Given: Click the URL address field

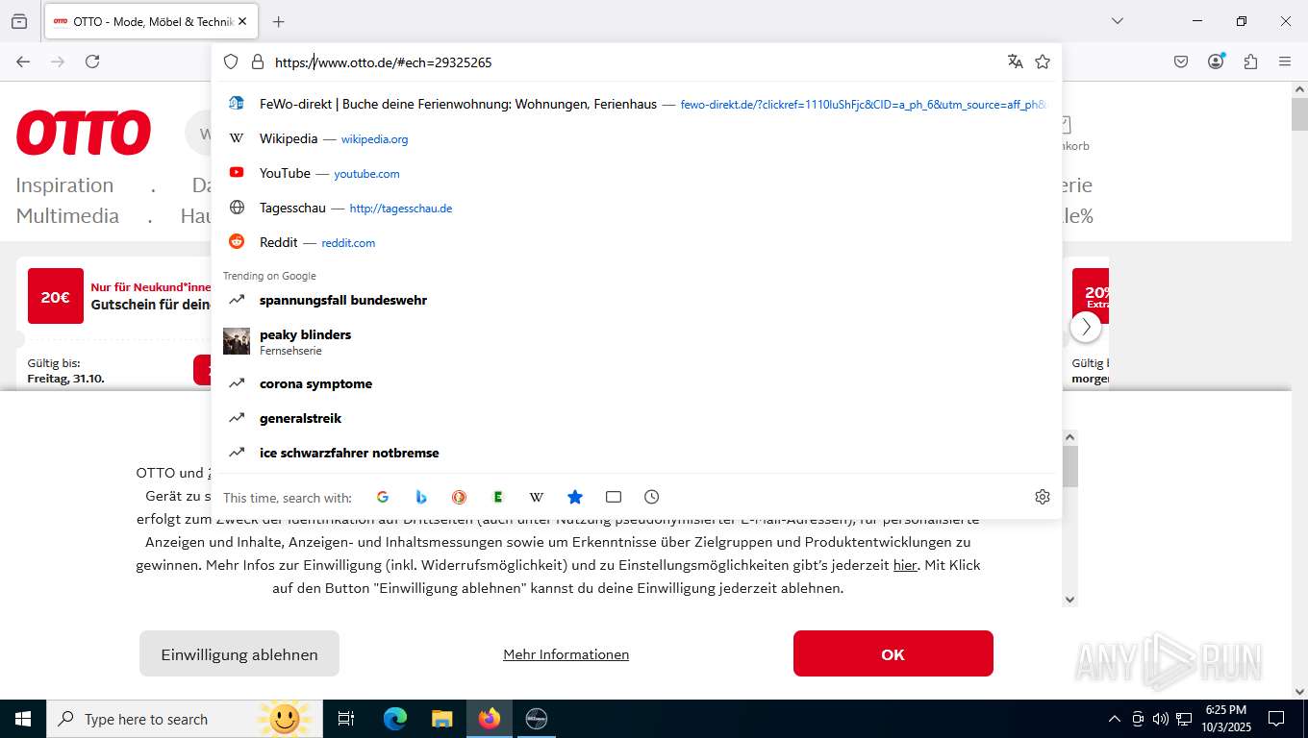Looking at the screenshot, I should pyautogui.click(x=635, y=61).
